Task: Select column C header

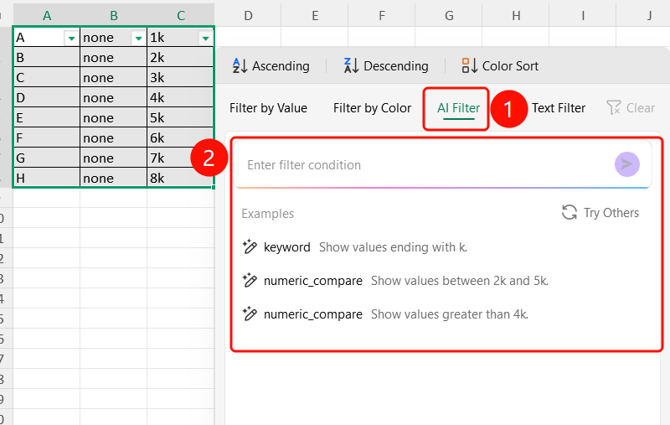Action: [x=181, y=16]
